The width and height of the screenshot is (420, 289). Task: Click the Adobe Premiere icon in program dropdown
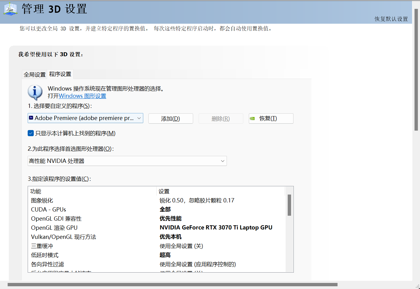pyautogui.click(x=31, y=118)
